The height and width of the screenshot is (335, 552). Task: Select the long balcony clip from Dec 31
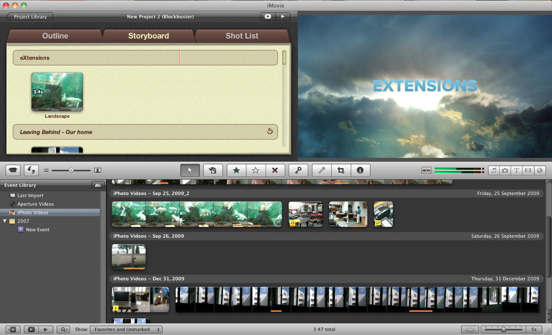point(357,299)
